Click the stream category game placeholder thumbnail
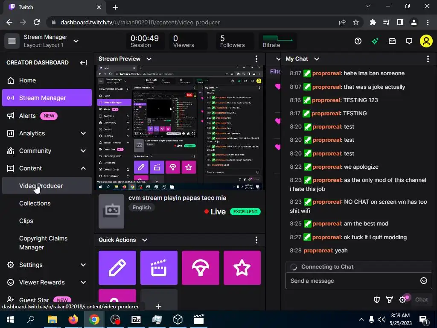Screen dimensions: 437x328 click(x=111, y=211)
